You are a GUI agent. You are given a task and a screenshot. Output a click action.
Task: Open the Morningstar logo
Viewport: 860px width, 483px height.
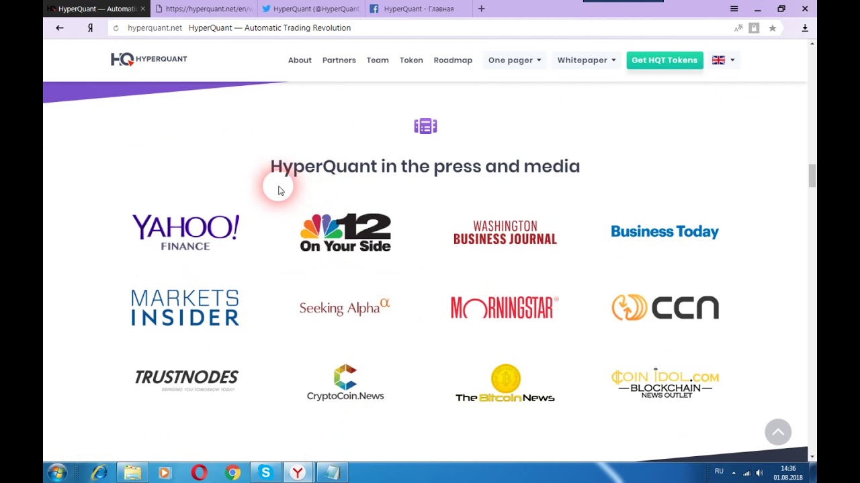(x=505, y=307)
